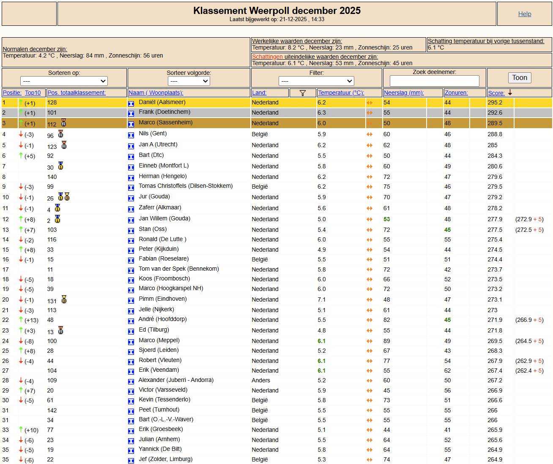Click the medal icon in Marco (Sassenheim) row

[63, 123]
